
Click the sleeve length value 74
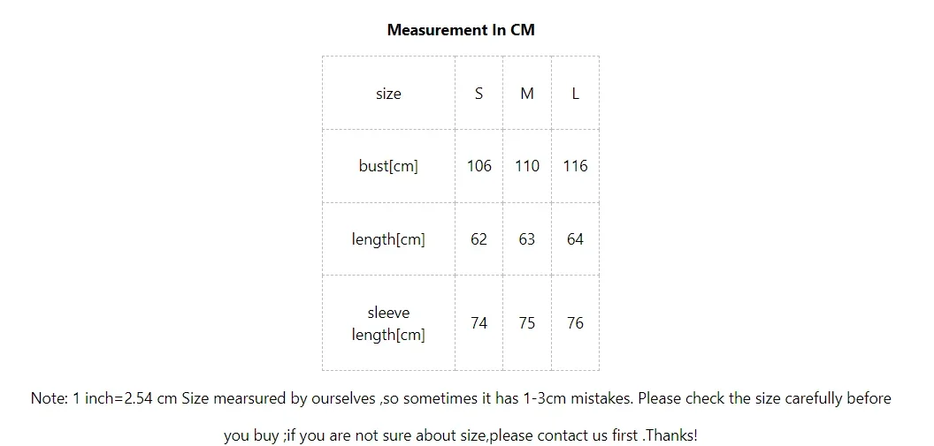pos(478,323)
